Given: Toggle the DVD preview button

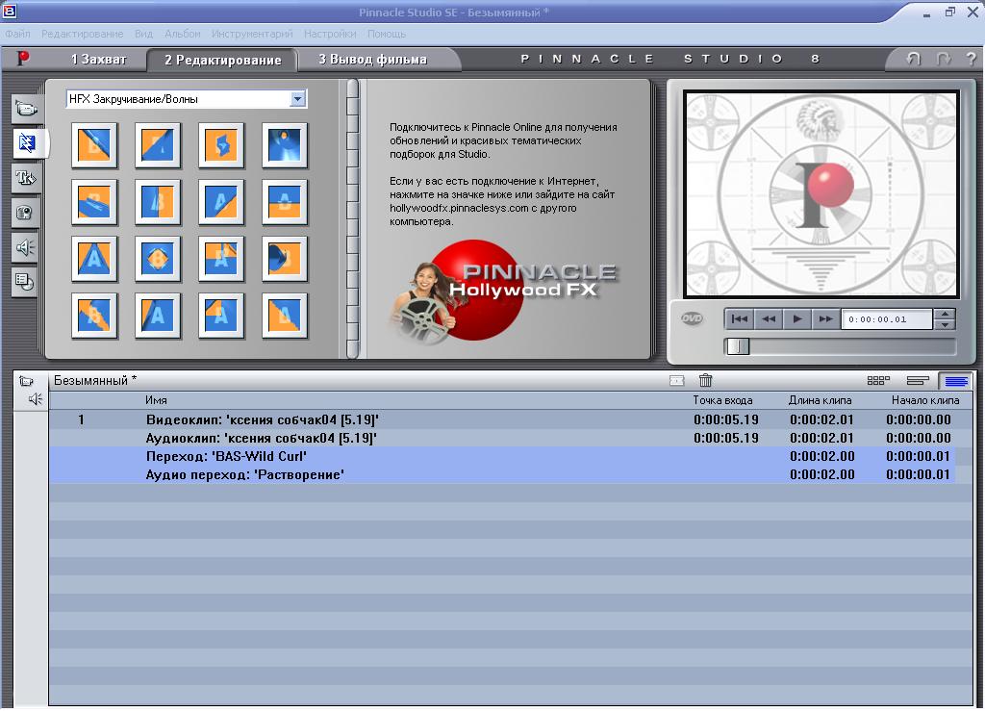Looking at the screenshot, I should coord(692,318).
